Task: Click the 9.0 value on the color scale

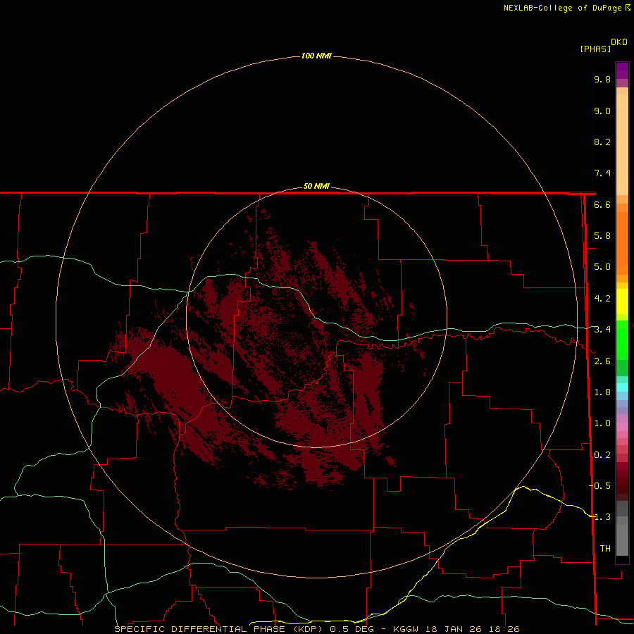Action: pos(602,111)
